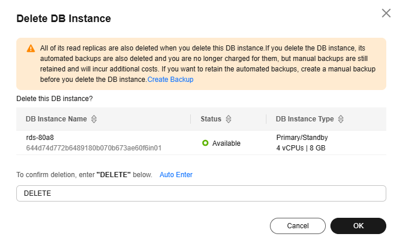
Task: Sort by DB Instance Type arrows
Action: [x=341, y=119]
